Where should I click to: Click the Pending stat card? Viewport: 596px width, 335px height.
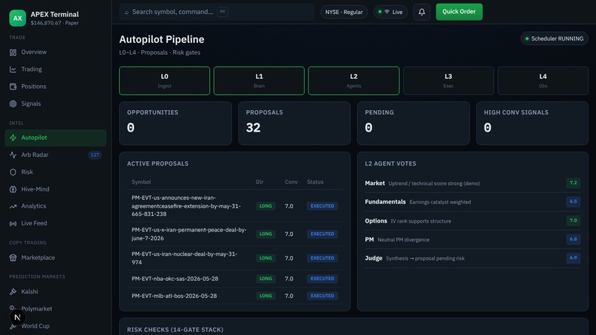[413, 123]
